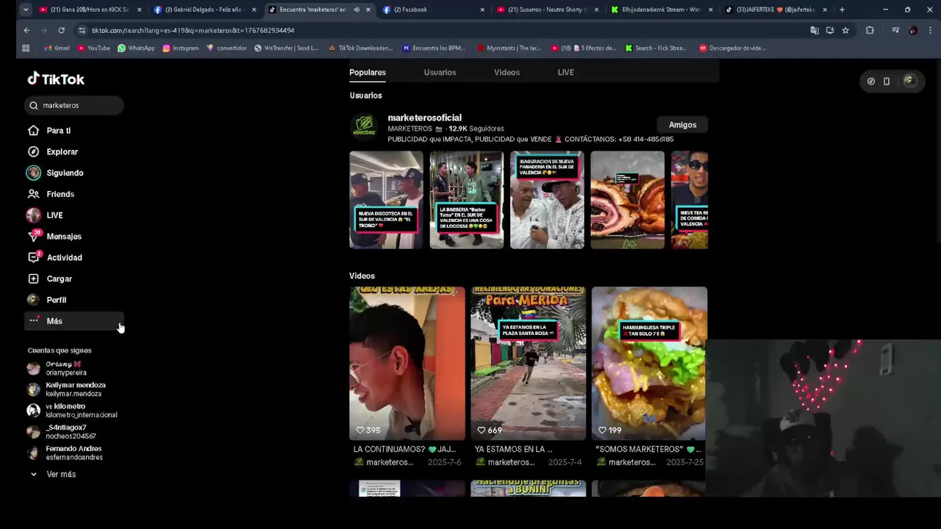Open the Hamburguesa triple video thumbnail
The image size is (941, 529).
pos(649,364)
